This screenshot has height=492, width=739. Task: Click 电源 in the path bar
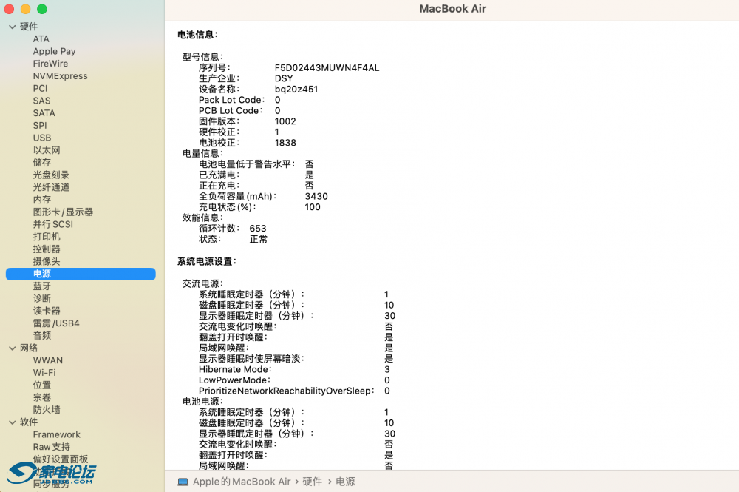click(345, 482)
